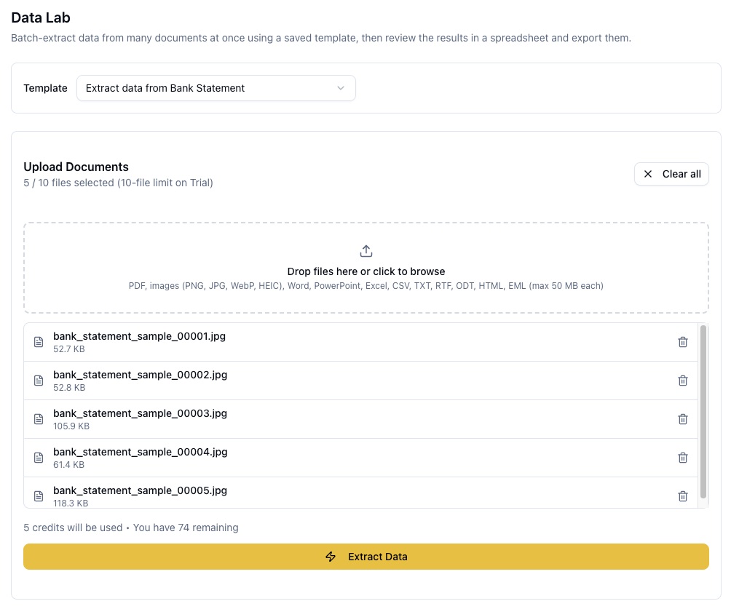Screen dimensions: 731x609
Task: Click supported file formats text in drop zone
Action: point(366,286)
